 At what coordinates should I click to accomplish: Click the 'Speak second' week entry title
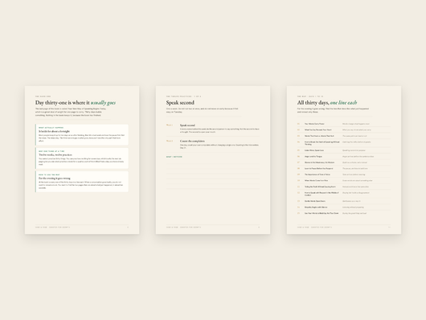click(187, 125)
